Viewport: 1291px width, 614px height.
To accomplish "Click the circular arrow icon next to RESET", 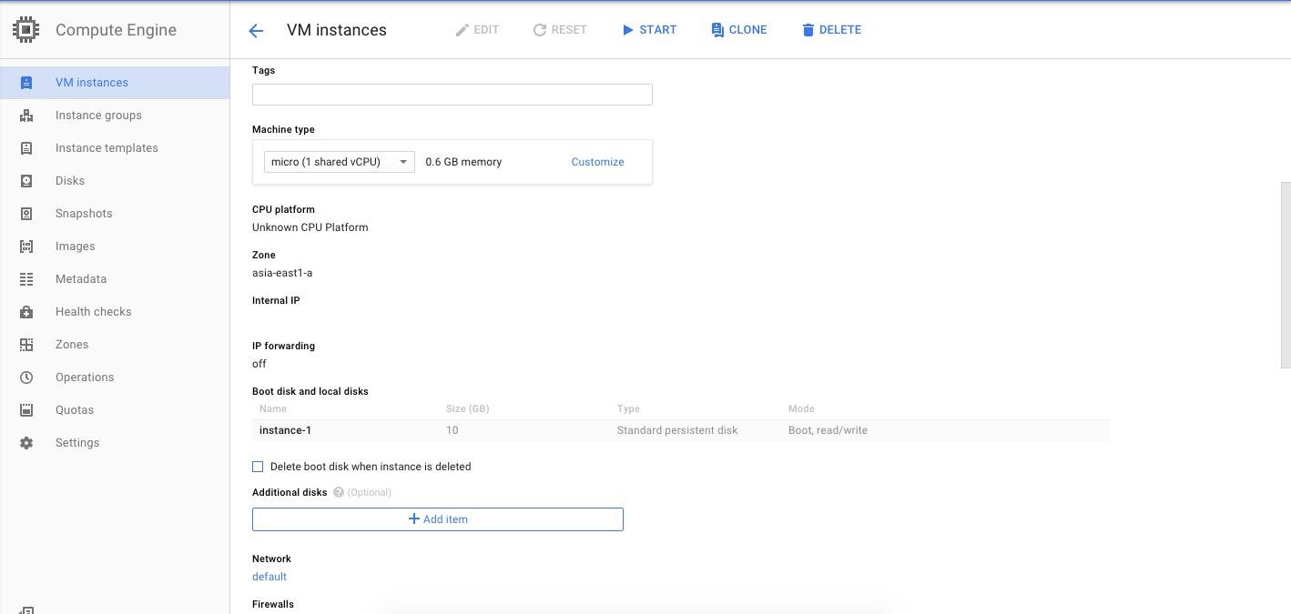I will click(x=540, y=30).
